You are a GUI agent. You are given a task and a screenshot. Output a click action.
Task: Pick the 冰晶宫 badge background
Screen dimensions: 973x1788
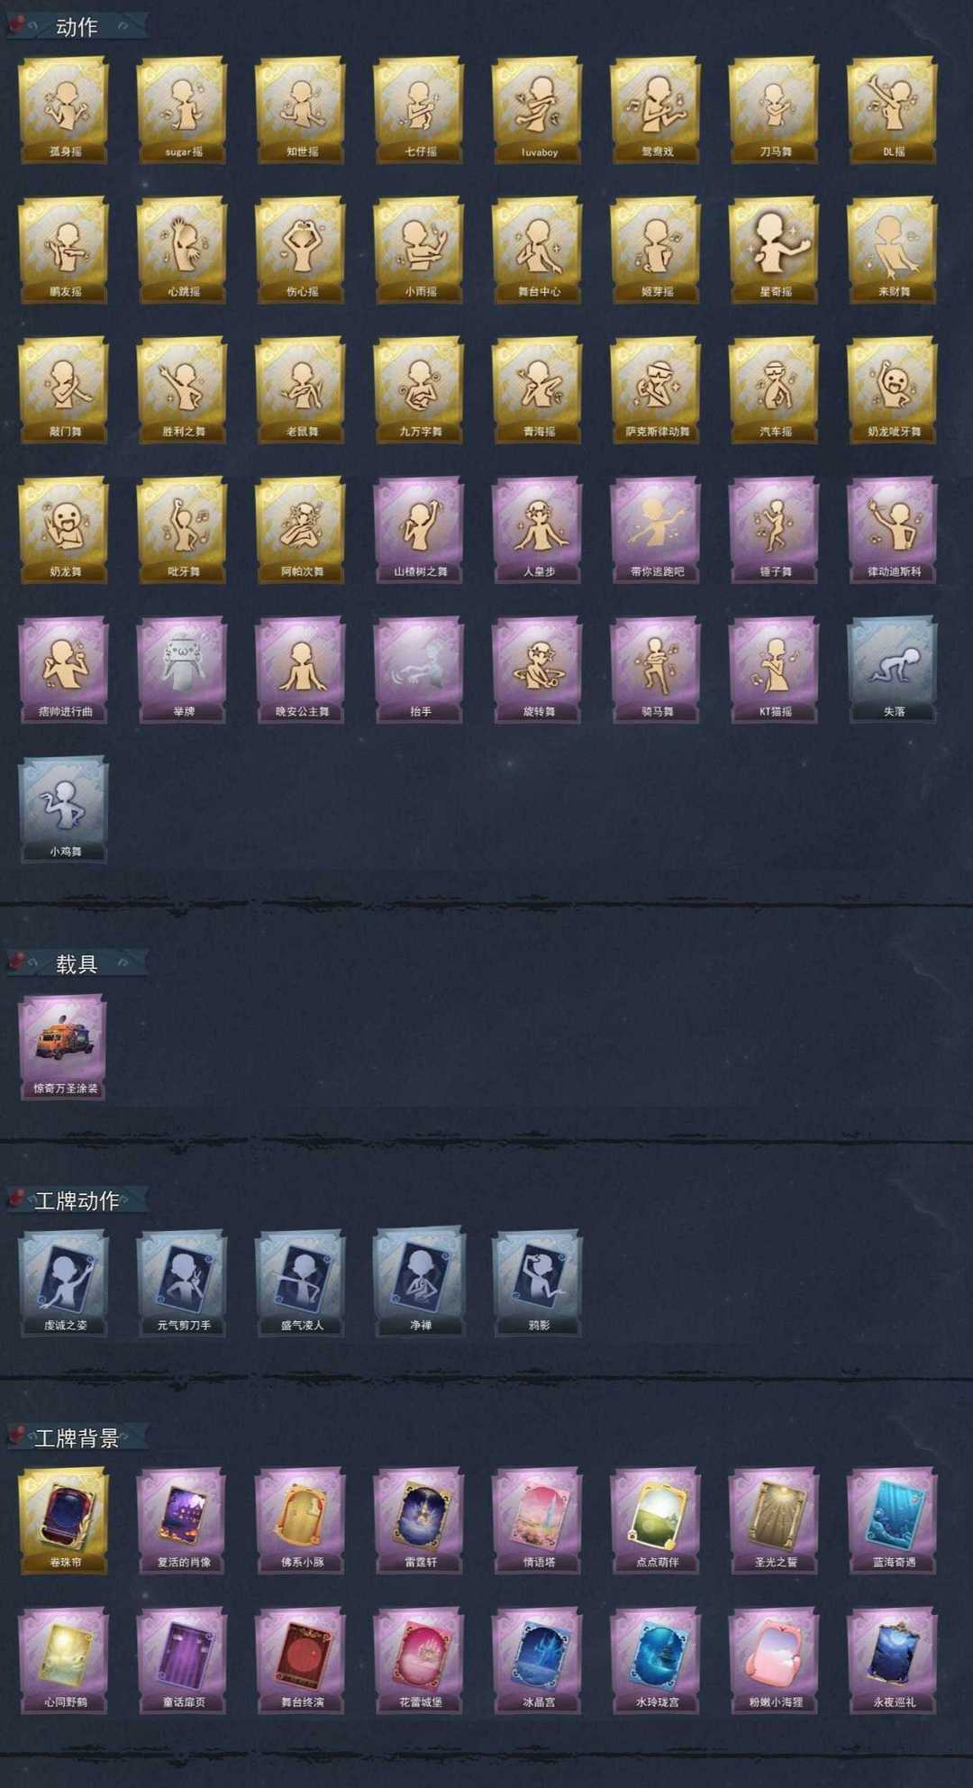click(x=538, y=1660)
